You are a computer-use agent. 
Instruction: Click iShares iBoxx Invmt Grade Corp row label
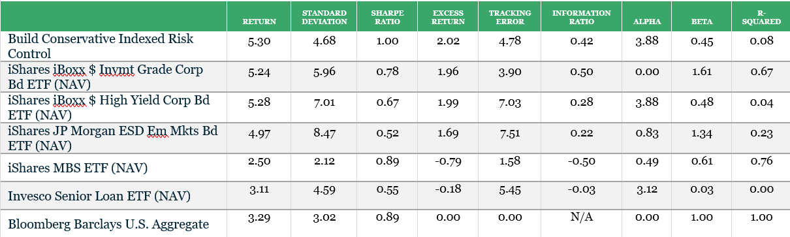pyautogui.click(x=105, y=76)
